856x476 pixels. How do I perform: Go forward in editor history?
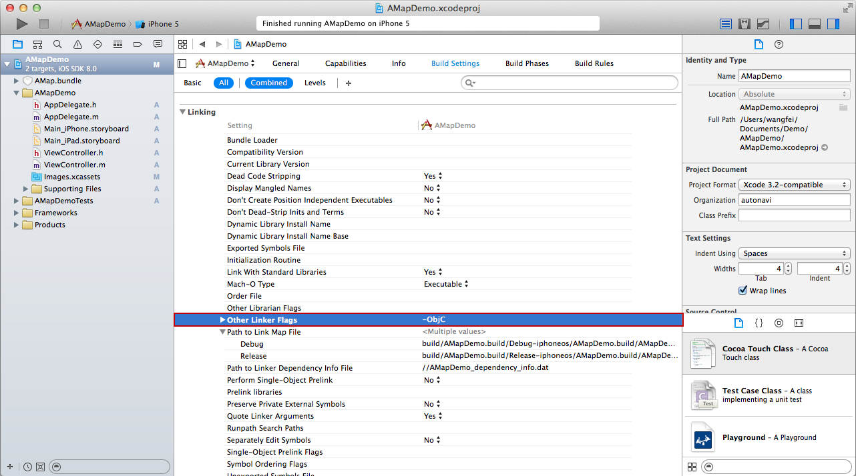click(x=218, y=44)
